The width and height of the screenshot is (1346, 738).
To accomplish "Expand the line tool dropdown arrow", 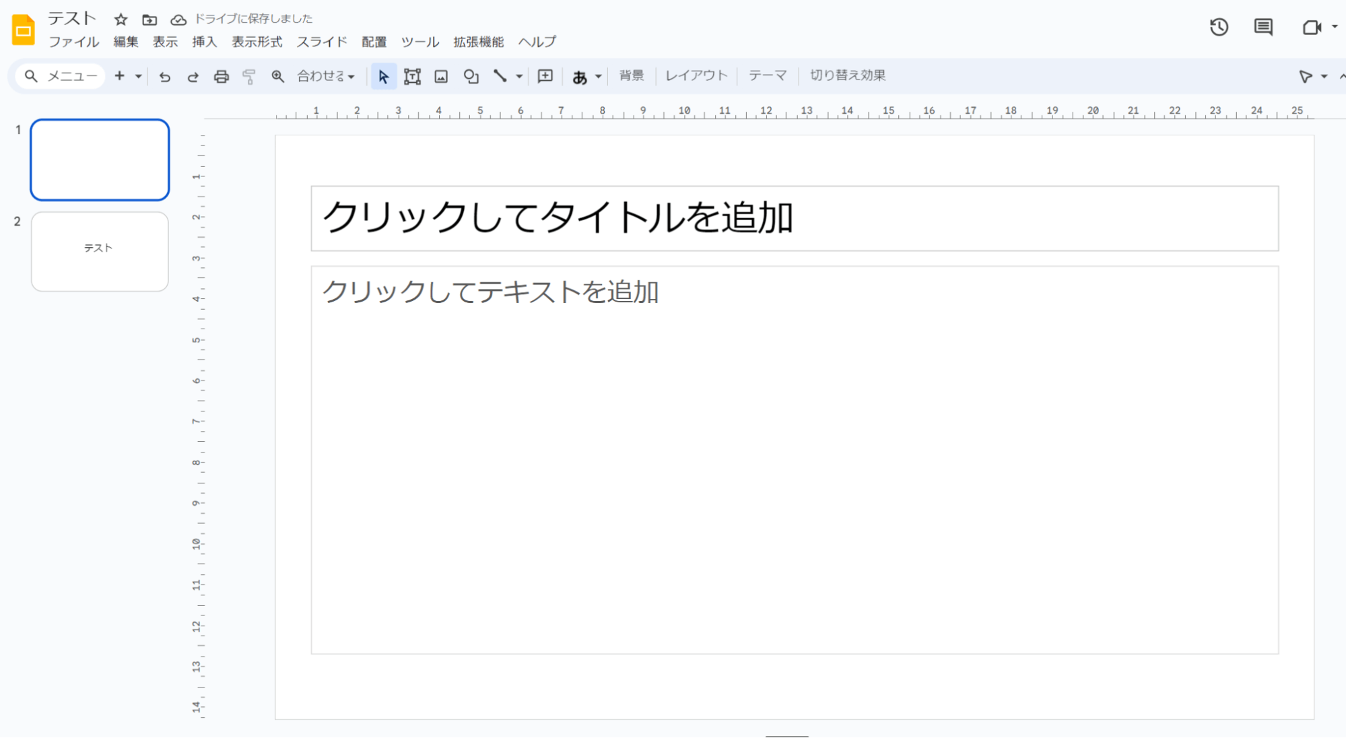I will point(519,76).
